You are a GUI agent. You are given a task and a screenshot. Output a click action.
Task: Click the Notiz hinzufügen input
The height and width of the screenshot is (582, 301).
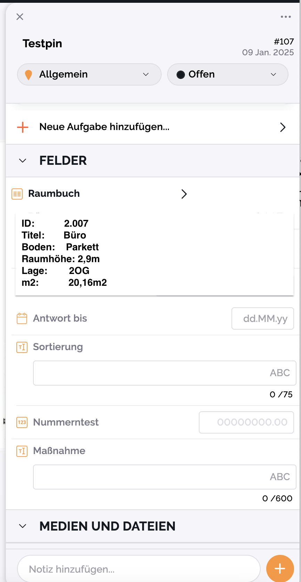[x=139, y=569]
